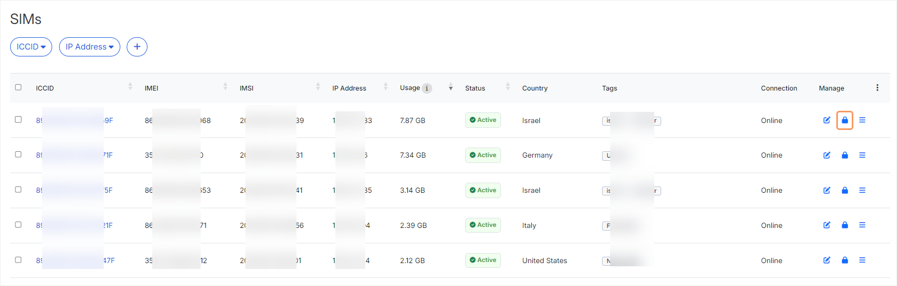Open the hamburger menu for the 7.87 GB SIM
The height and width of the screenshot is (286, 897).
[862, 120]
